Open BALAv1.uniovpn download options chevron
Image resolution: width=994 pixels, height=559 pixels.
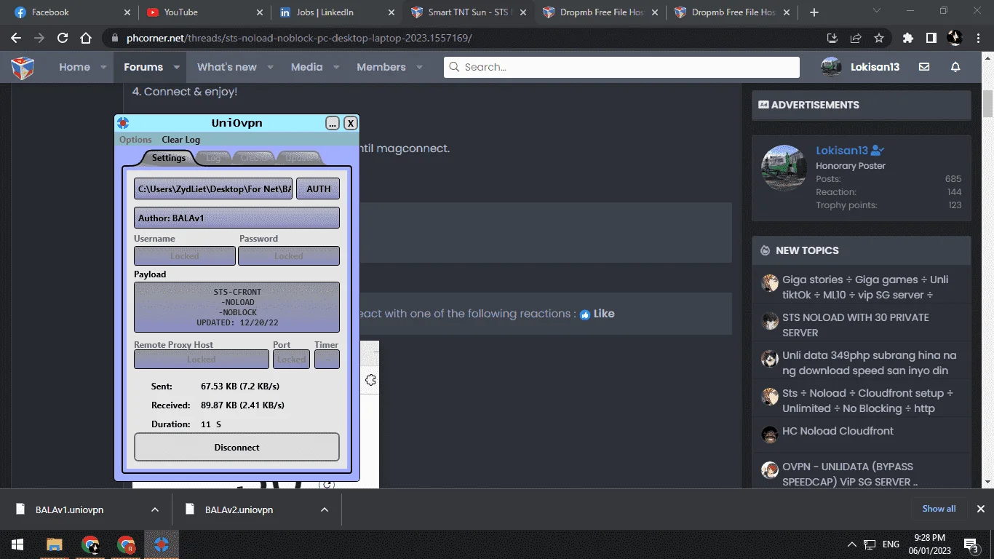pyautogui.click(x=154, y=510)
